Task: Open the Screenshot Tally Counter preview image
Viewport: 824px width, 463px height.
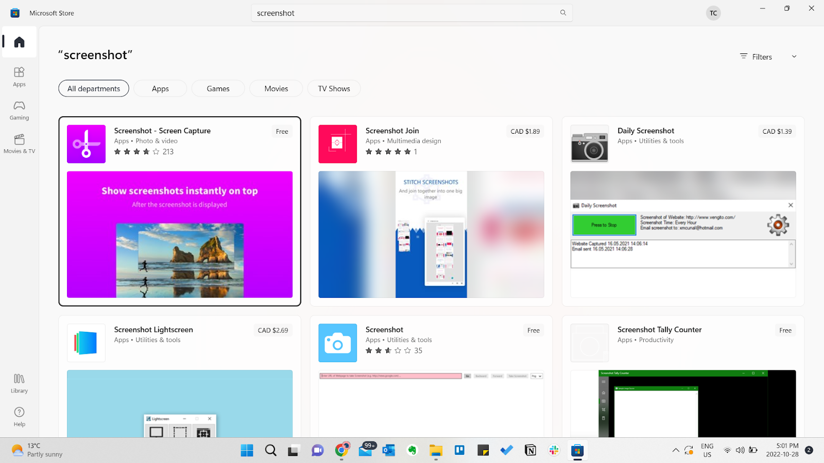Action: tap(683, 404)
